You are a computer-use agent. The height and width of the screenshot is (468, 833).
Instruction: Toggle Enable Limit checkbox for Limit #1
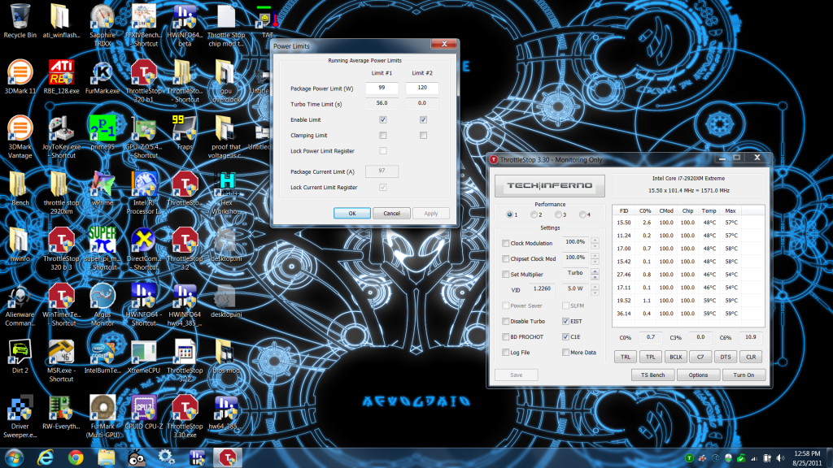click(382, 120)
